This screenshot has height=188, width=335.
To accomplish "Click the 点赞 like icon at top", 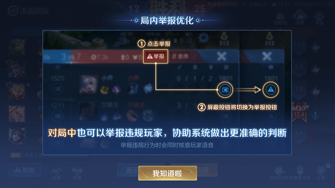I will coord(300,18).
